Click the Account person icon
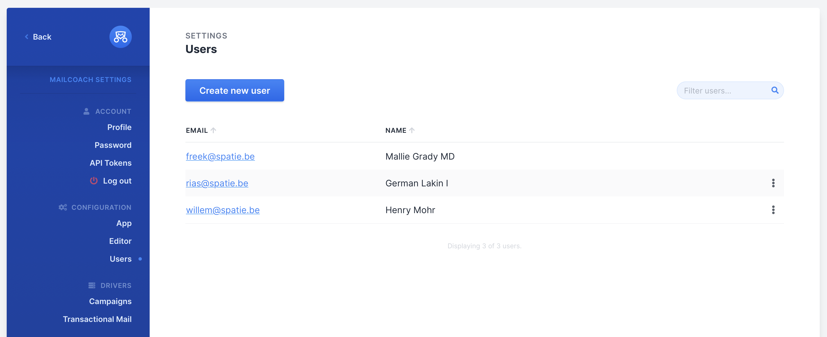827x337 pixels. click(86, 111)
